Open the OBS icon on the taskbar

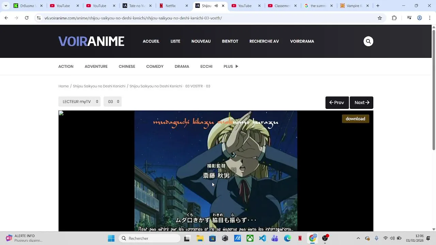click(325, 239)
